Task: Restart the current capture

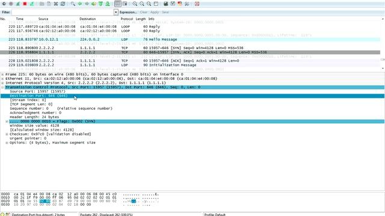Action: coord(32,4)
